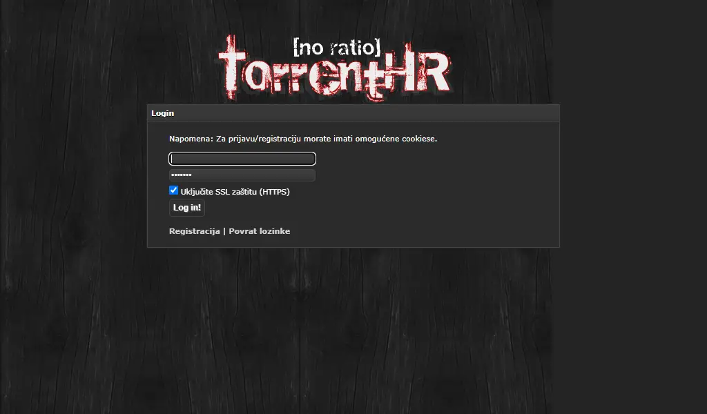This screenshot has height=414, width=707.
Task: Click the 'Napomena' cookies notice text
Action: (303, 139)
